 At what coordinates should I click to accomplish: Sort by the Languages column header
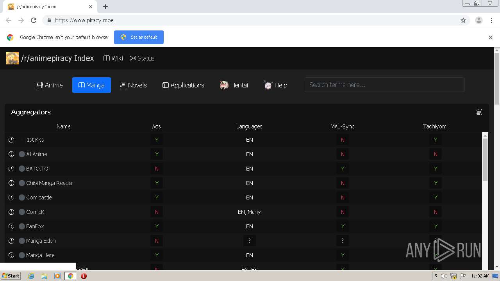coord(249,126)
